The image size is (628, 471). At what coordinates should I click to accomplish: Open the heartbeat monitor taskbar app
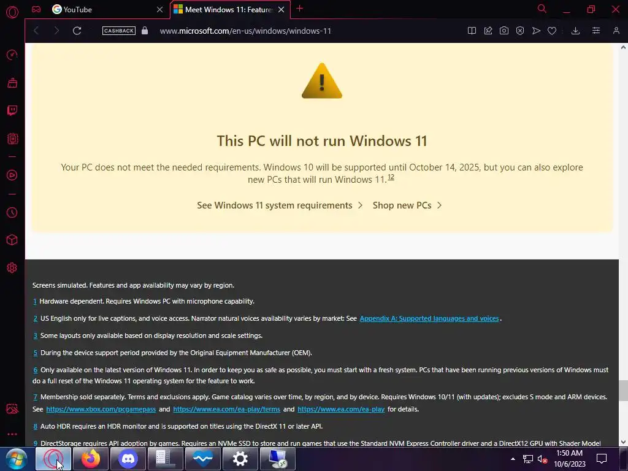[202, 459]
